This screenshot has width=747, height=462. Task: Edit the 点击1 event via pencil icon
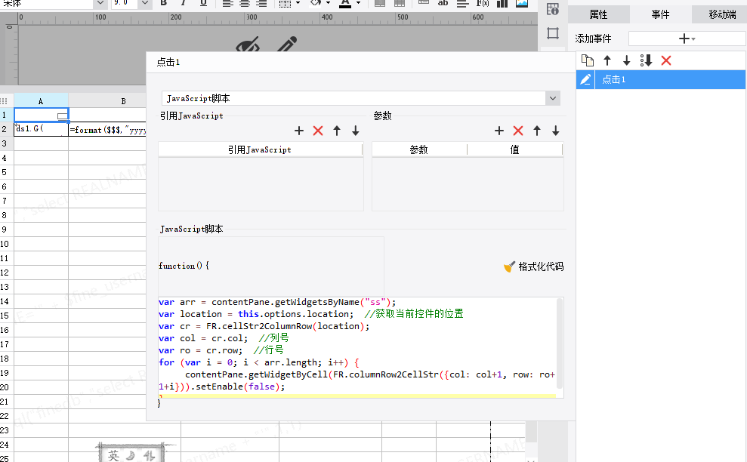[585, 79]
